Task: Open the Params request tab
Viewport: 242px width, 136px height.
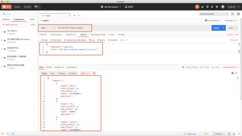Action: click(43, 35)
